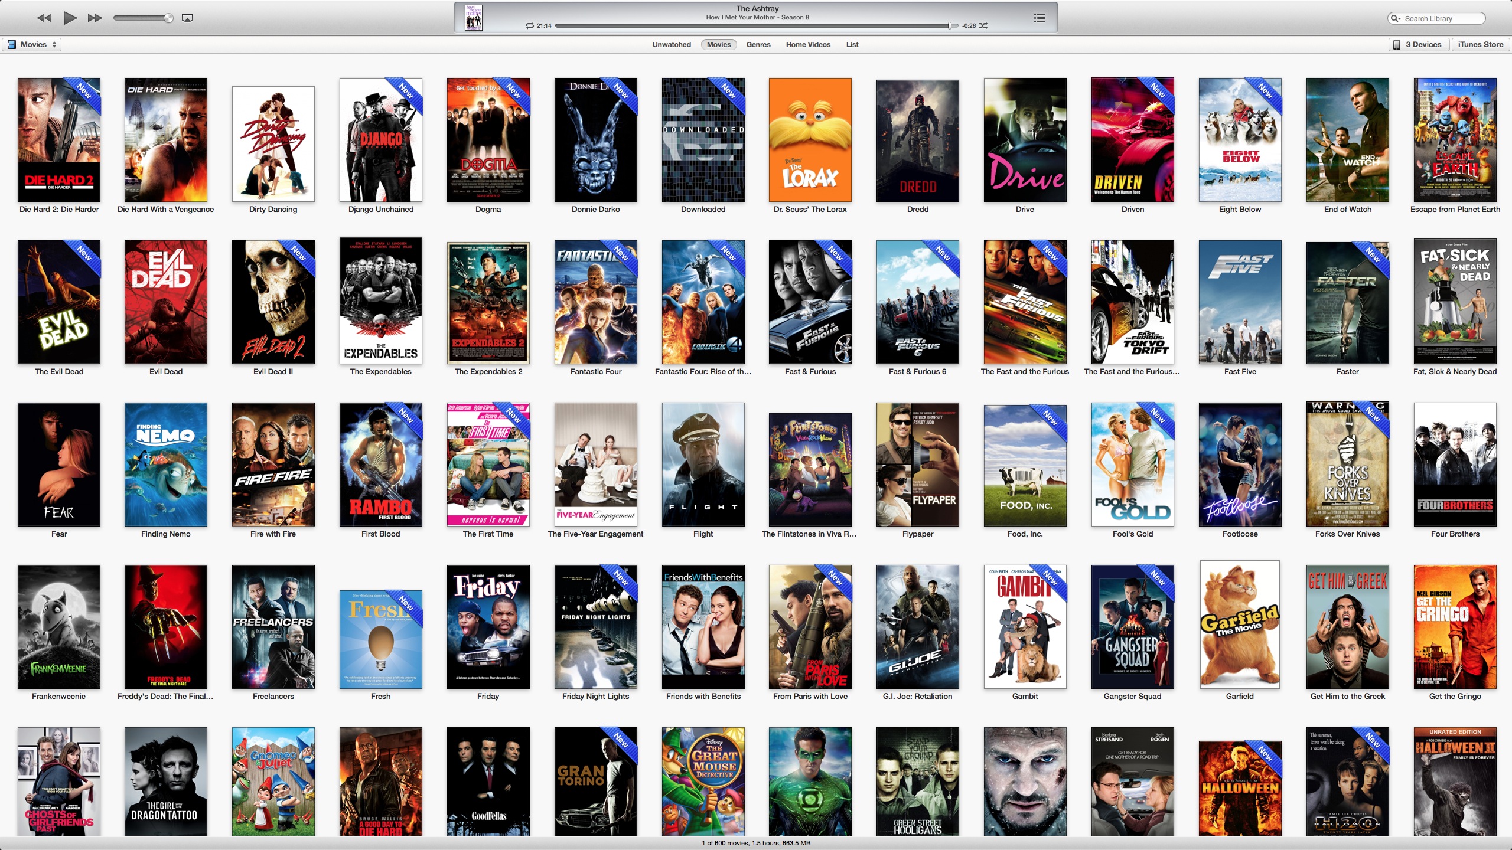
Task: Click the rewind previous track button
Action: pyautogui.click(x=44, y=18)
